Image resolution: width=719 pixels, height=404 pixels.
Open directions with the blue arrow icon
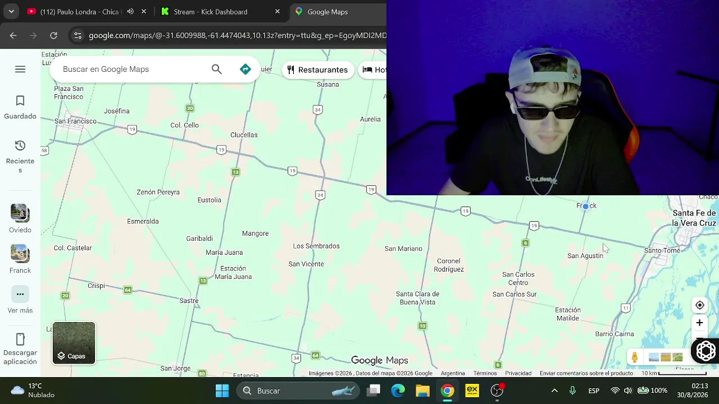point(245,69)
